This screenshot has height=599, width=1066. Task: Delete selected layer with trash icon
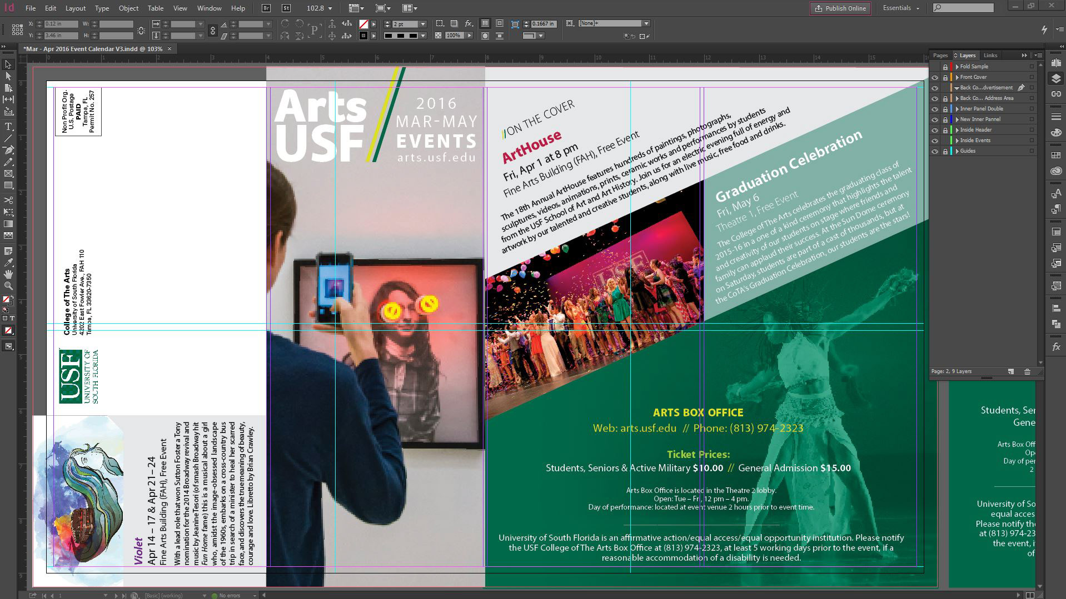(x=1027, y=371)
